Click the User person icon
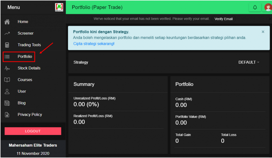Screen dimensions: 272x158 tap(7, 92)
